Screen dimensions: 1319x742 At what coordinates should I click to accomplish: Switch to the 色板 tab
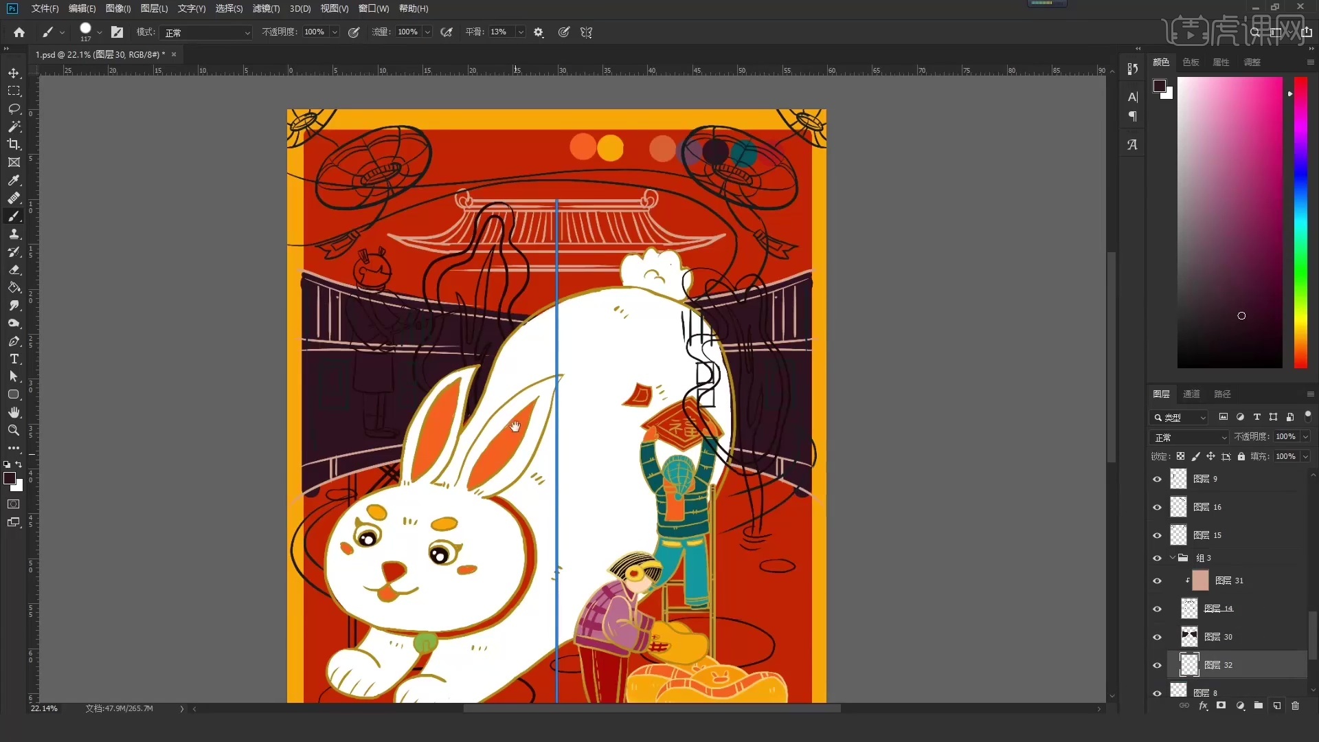point(1191,62)
